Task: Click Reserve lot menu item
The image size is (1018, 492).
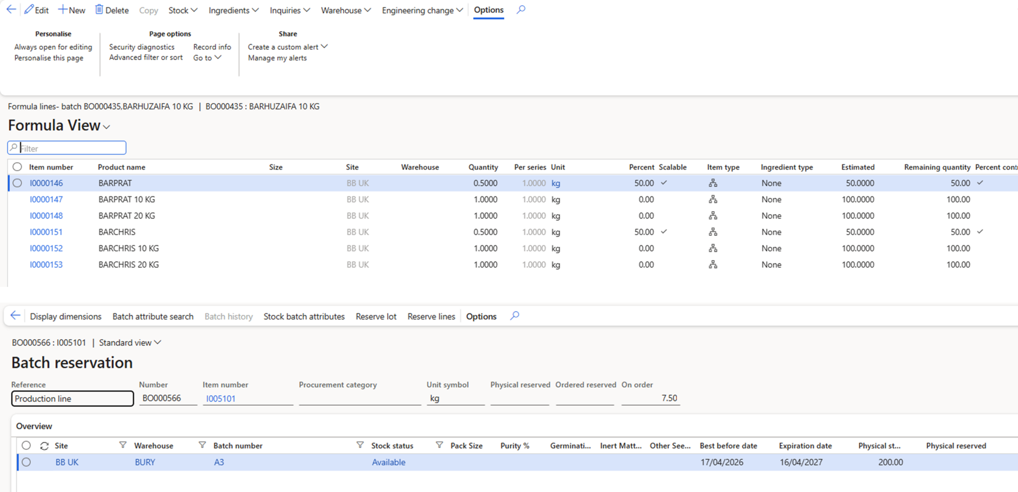Action: tap(376, 316)
